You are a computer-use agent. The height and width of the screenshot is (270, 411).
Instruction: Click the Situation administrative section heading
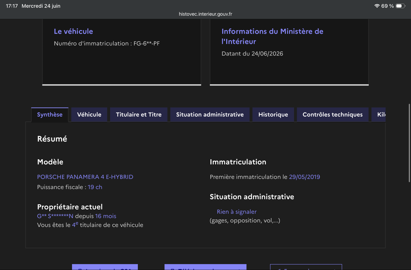pos(252,197)
